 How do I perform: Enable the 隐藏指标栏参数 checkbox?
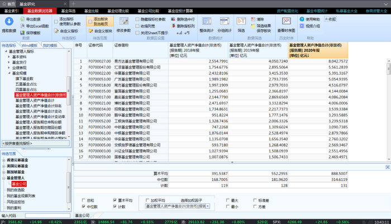point(139,19)
